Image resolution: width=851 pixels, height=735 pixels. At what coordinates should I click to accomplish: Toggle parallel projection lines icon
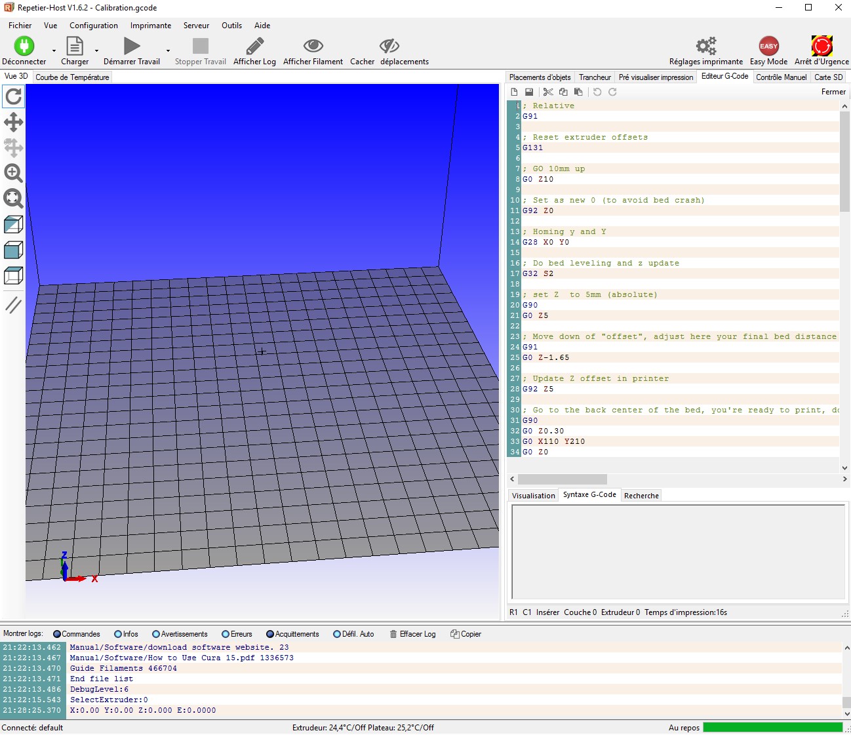(14, 305)
